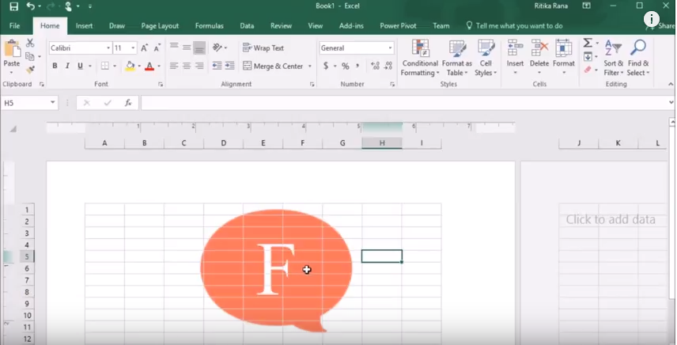This screenshot has height=345, width=677.
Task: Click the Orientation angled text icon
Action: click(x=217, y=48)
